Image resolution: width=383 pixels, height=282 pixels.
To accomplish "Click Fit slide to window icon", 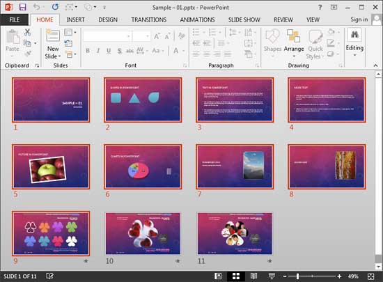I will pos(370,276).
